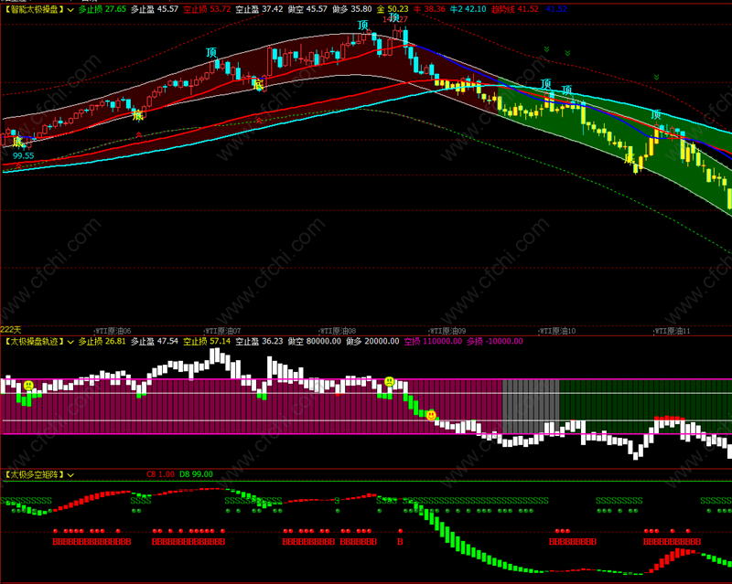The image size is (732, 584).
Task: Click the C8 1.00 parameter label
Action: 161,474
